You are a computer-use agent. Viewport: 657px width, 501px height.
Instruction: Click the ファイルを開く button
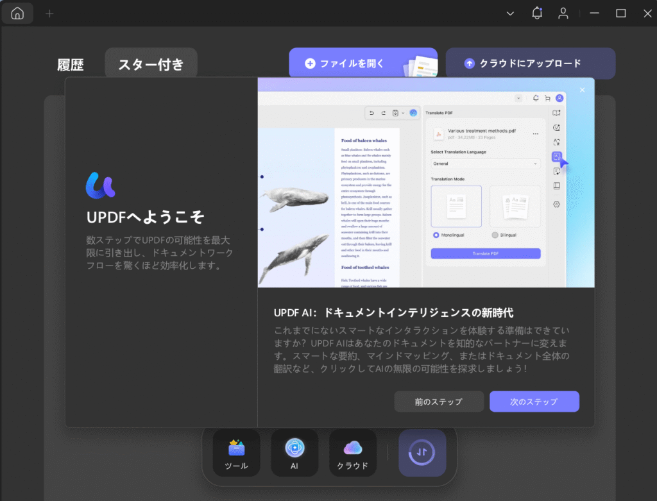coord(363,63)
